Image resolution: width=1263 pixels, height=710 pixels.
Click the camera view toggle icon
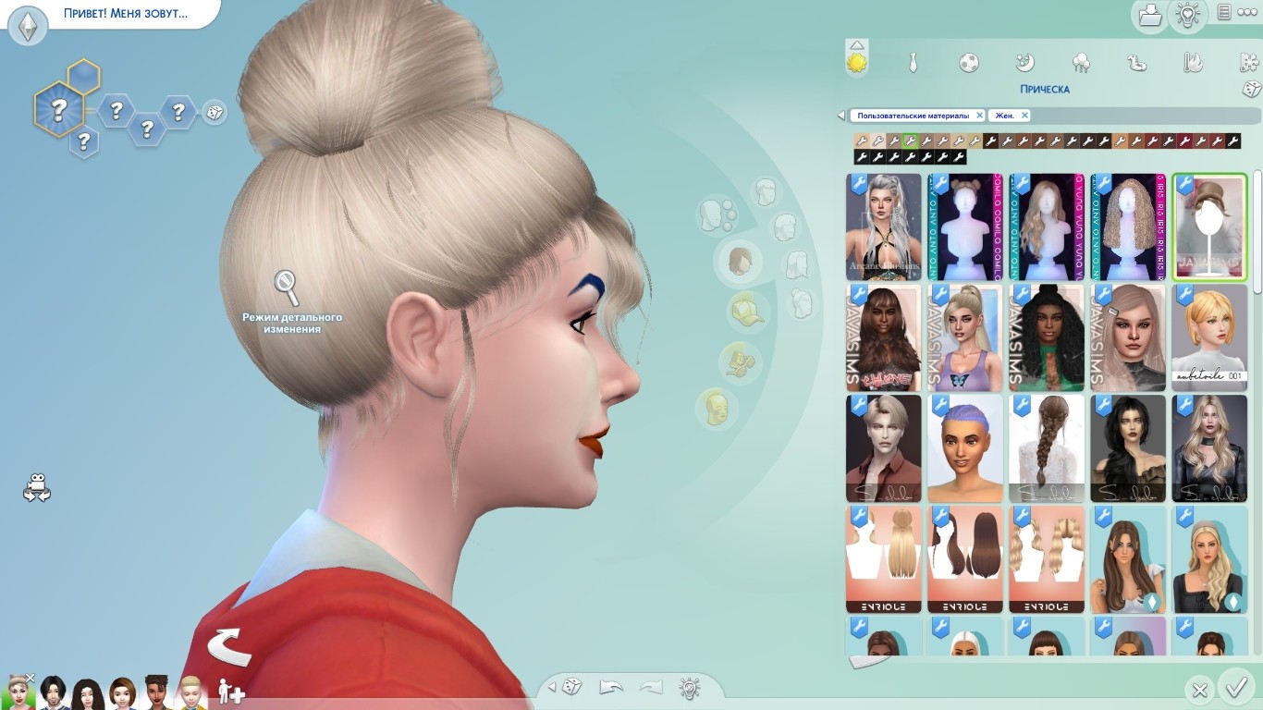pos(37,487)
